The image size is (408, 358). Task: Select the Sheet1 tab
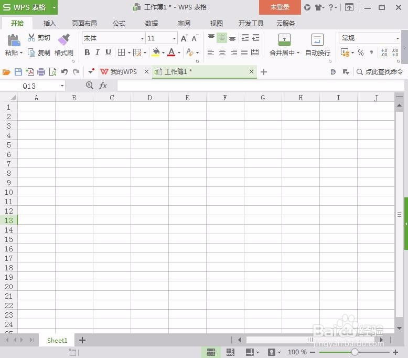coord(57,340)
